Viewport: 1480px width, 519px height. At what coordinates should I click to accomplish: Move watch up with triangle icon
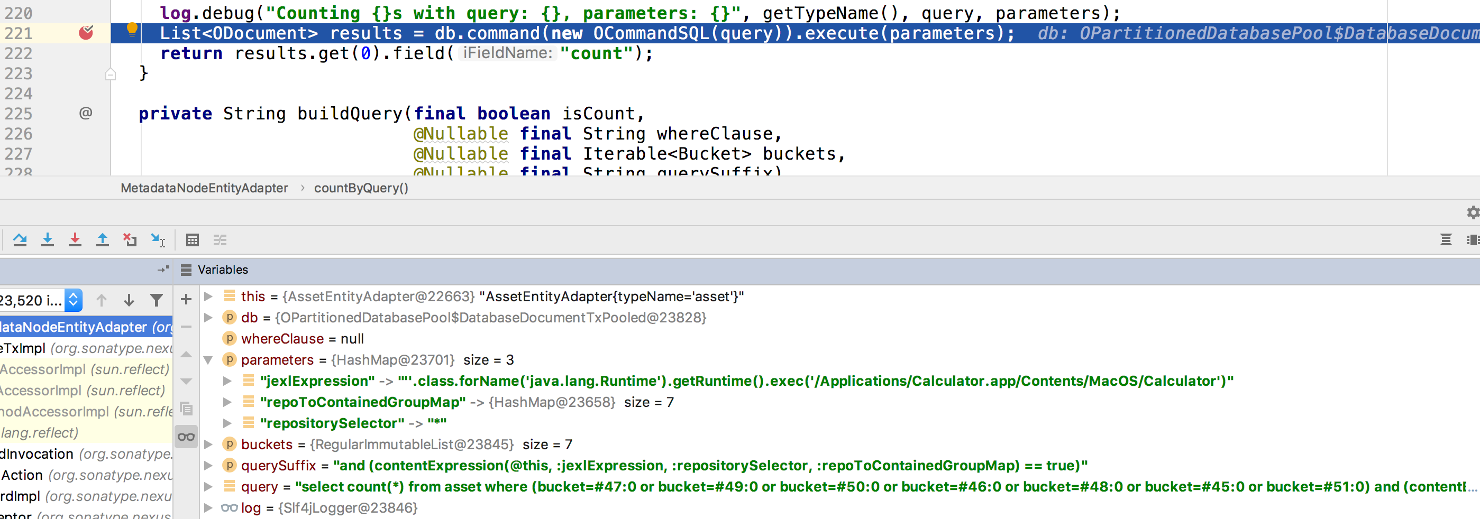point(186,354)
